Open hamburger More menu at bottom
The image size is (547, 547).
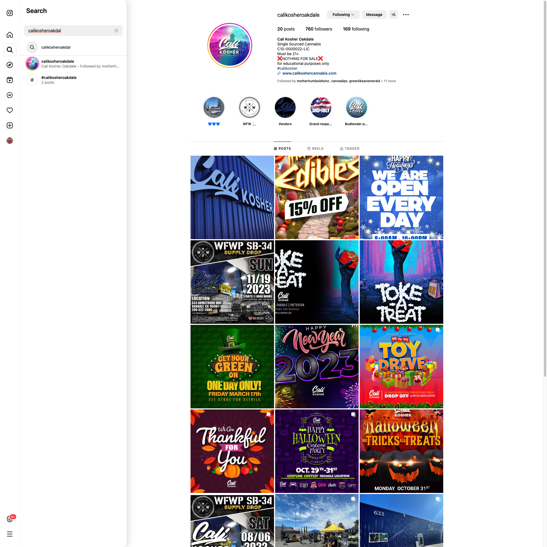click(x=10, y=534)
